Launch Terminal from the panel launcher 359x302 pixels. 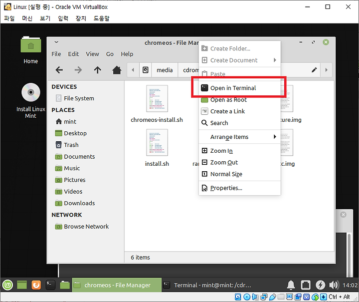click(x=50, y=285)
